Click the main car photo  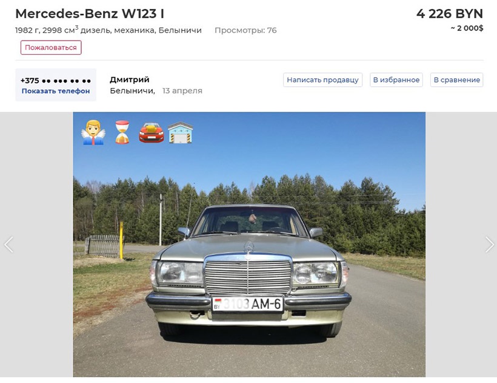(249, 245)
